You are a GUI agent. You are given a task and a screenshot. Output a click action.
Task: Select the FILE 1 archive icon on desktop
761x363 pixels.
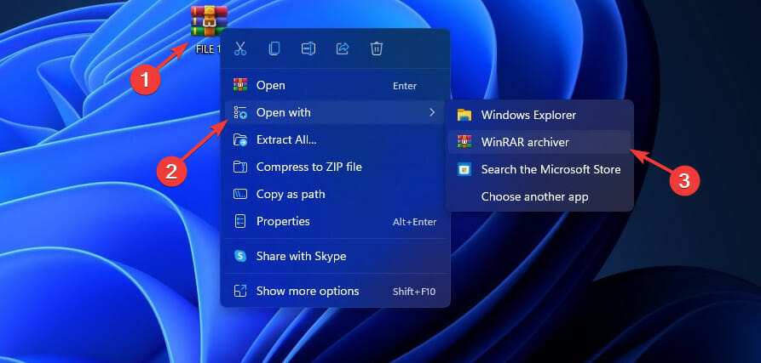click(209, 22)
